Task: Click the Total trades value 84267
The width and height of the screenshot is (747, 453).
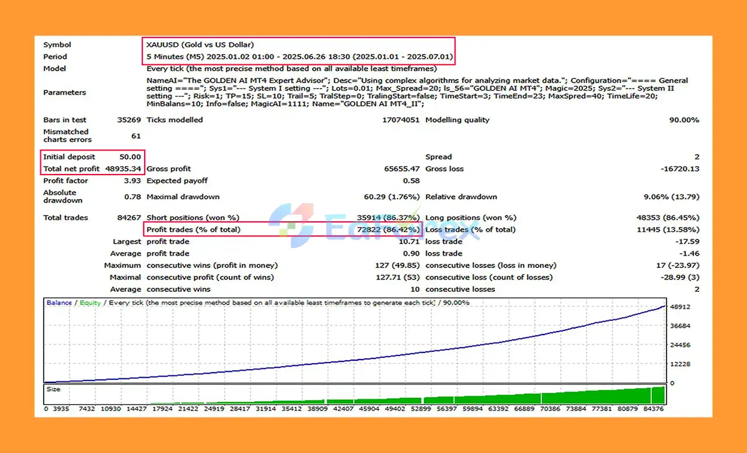Action: (x=129, y=217)
